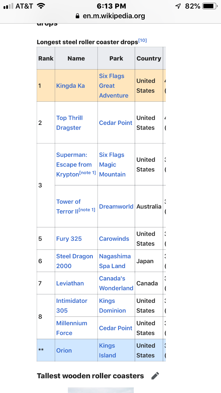Follow the Canada's Wonderland link
Viewport: 221px width, 393px height.
[116, 283]
